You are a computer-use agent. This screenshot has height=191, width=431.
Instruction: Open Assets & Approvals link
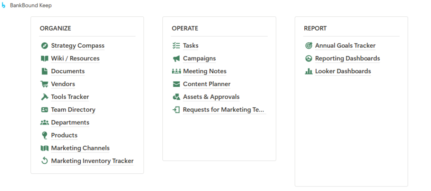(x=211, y=97)
